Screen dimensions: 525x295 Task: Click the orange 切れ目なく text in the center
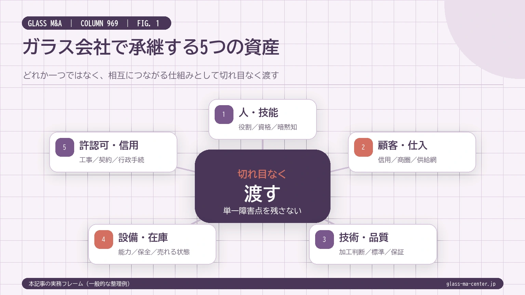(x=262, y=174)
